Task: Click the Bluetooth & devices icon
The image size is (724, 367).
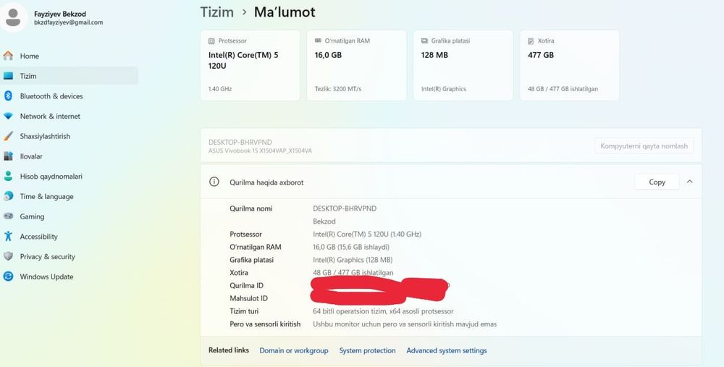Action: pos(8,96)
